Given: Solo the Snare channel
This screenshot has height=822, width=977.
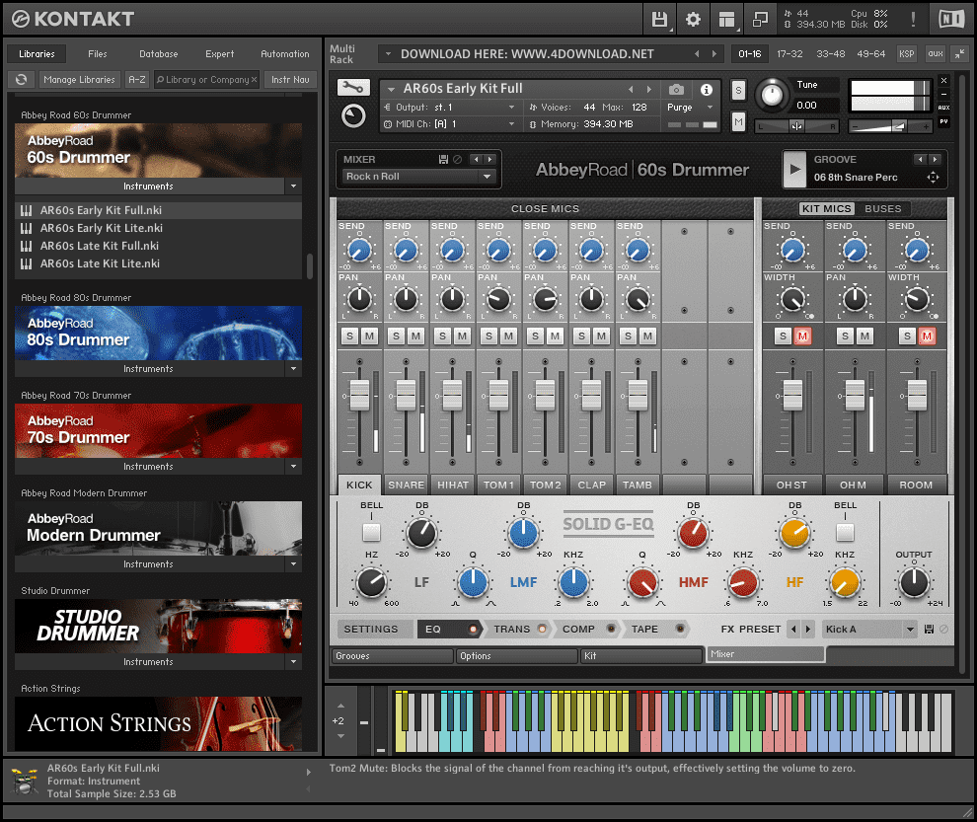Looking at the screenshot, I should pyautogui.click(x=397, y=336).
